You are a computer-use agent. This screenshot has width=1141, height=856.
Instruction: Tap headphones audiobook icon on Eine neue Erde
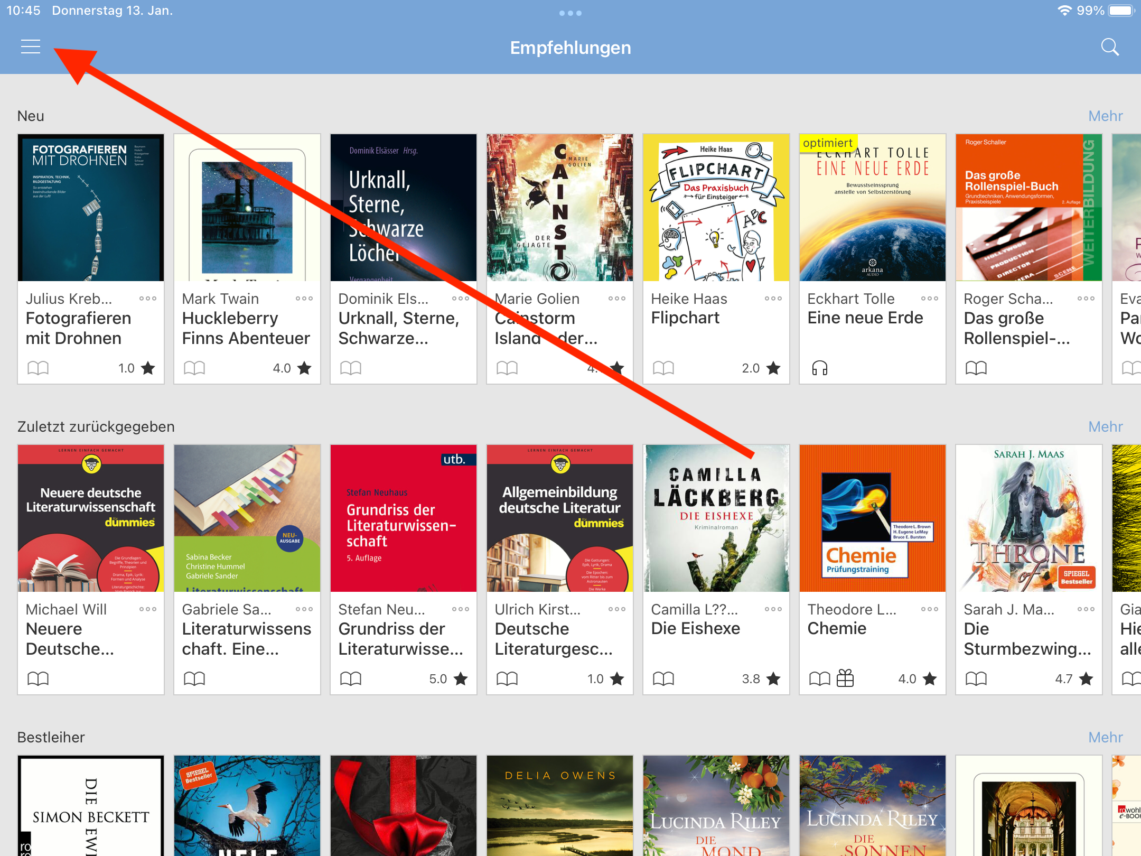pyautogui.click(x=819, y=368)
